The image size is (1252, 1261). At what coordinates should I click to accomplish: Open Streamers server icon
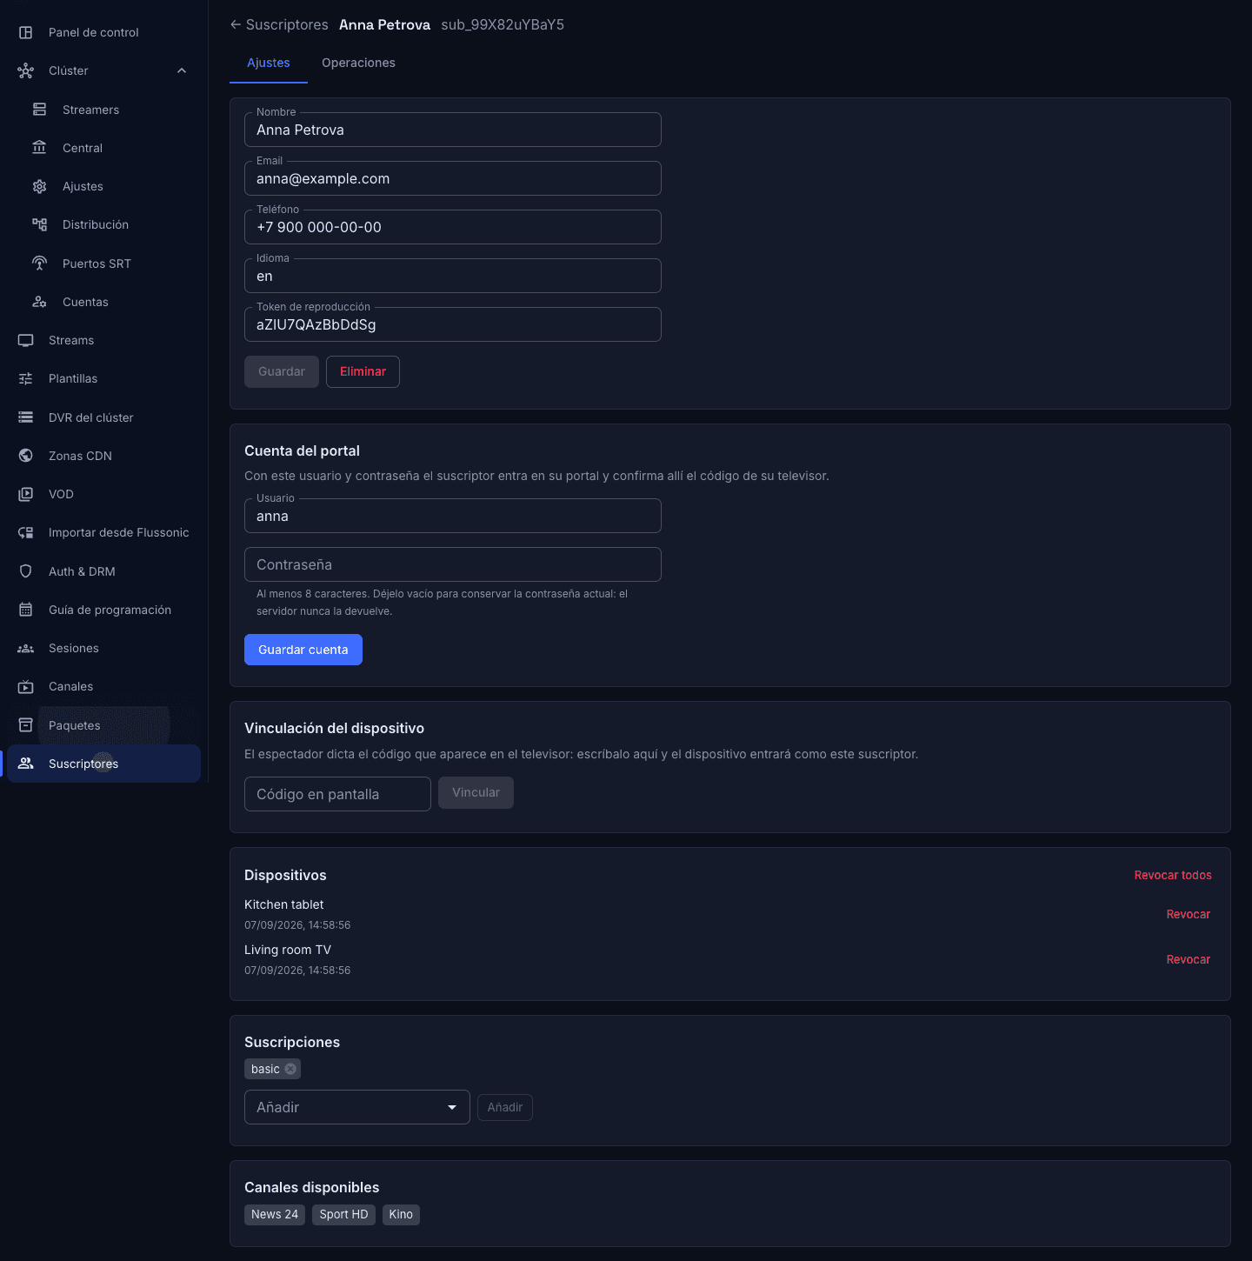pos(39,110)
